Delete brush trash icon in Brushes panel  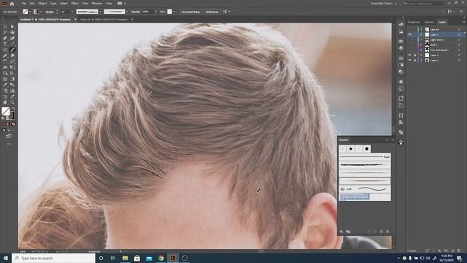coord(387,232)
